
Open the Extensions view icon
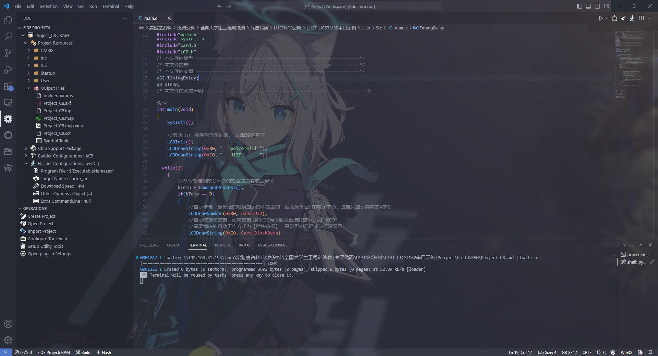coord(8,86)
